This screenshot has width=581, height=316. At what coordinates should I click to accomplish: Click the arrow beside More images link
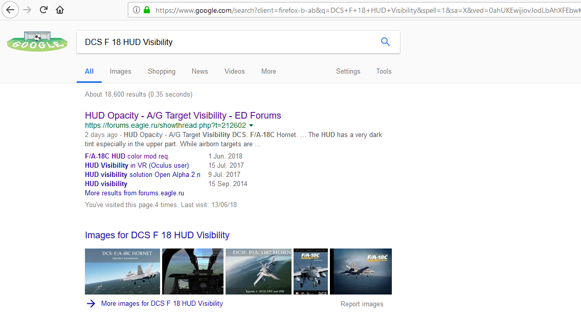click(91, 304)
